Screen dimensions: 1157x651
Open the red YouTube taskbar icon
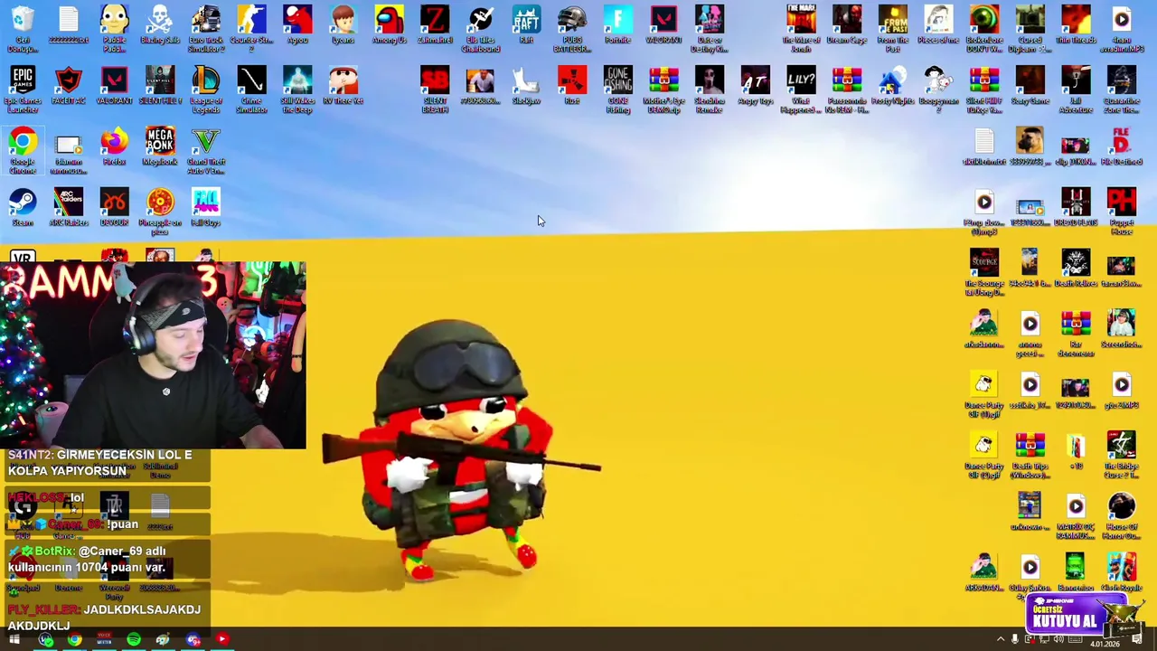222,640
